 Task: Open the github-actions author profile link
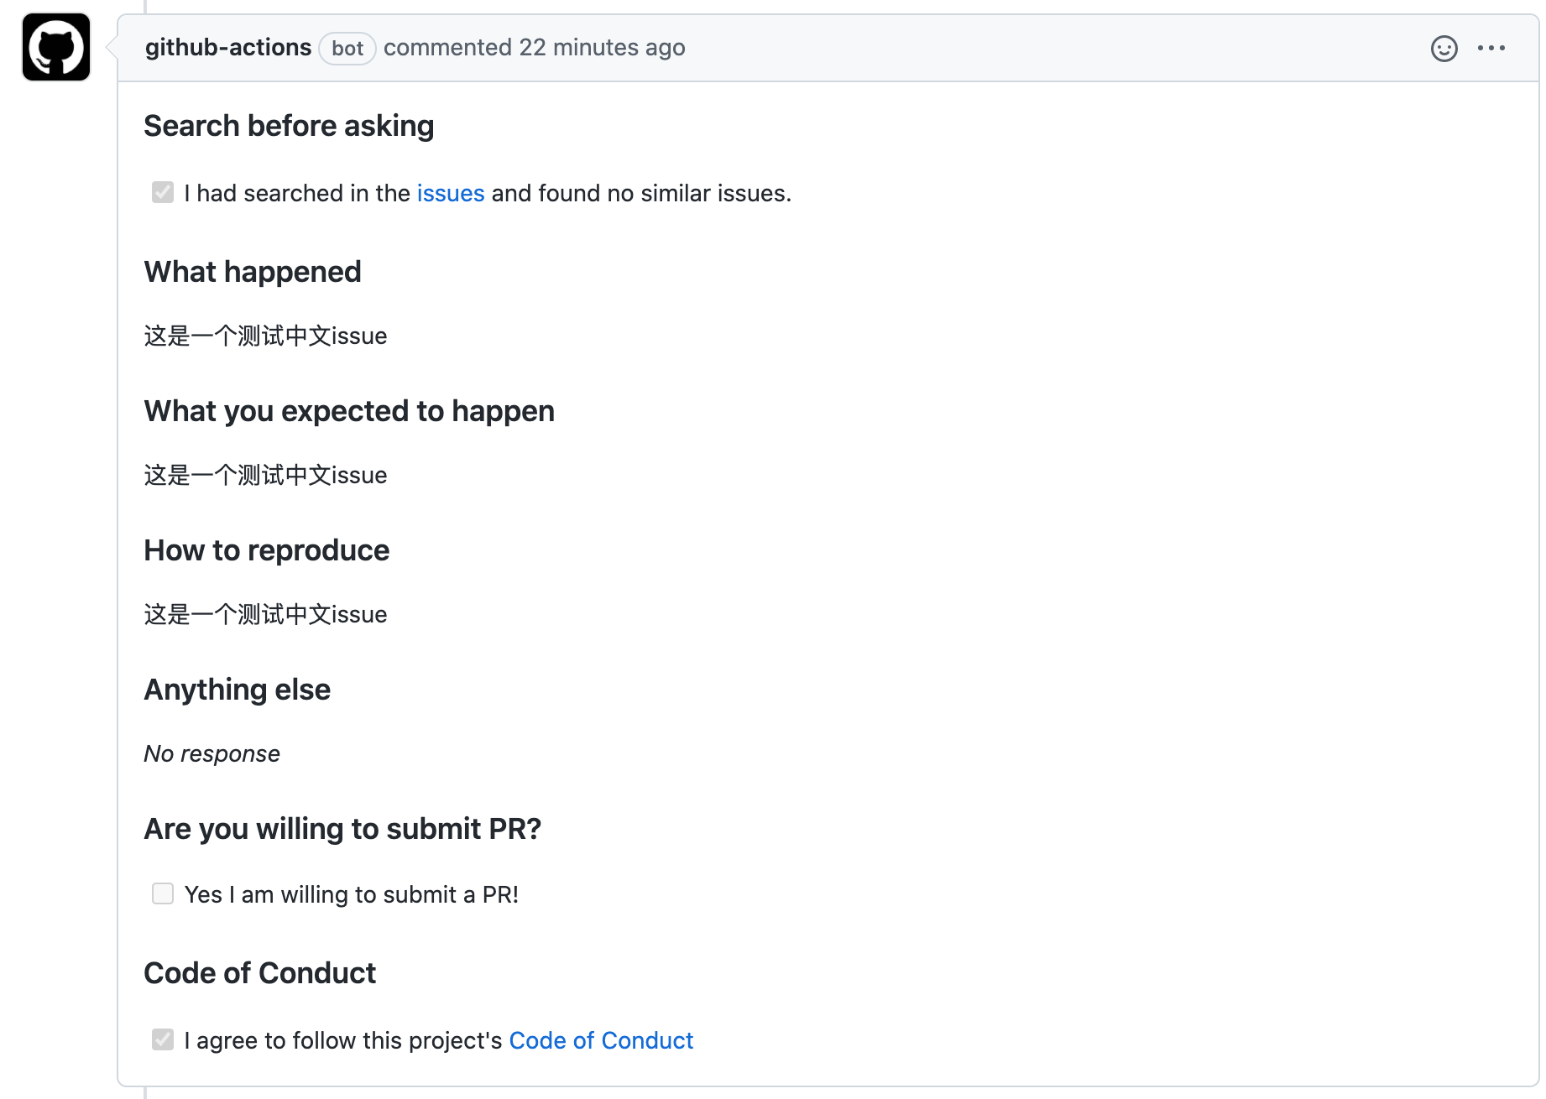pyautogui.click(x=227, y=48)
